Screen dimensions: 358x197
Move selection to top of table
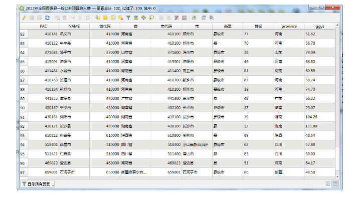(x=136, y=18)
